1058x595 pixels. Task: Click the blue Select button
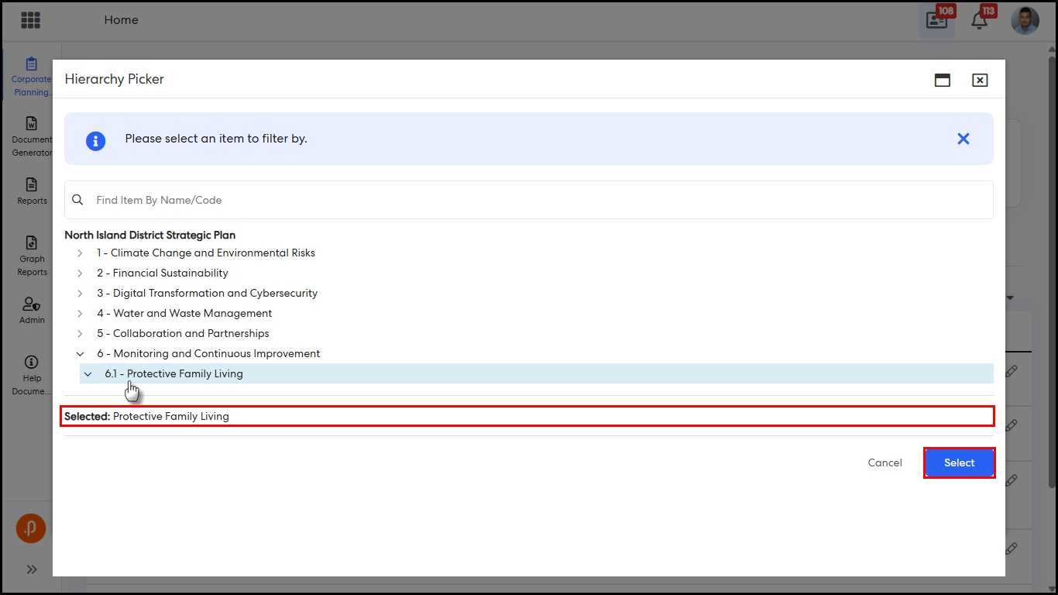click(x=959, y=463)
